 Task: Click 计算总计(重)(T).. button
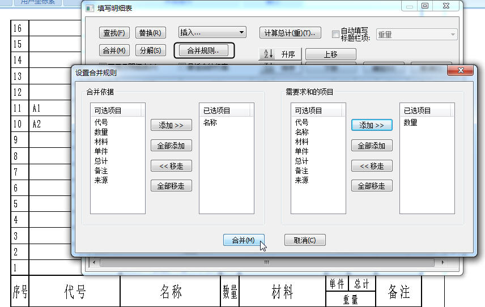pyautogui.click(x=290, y=33)
